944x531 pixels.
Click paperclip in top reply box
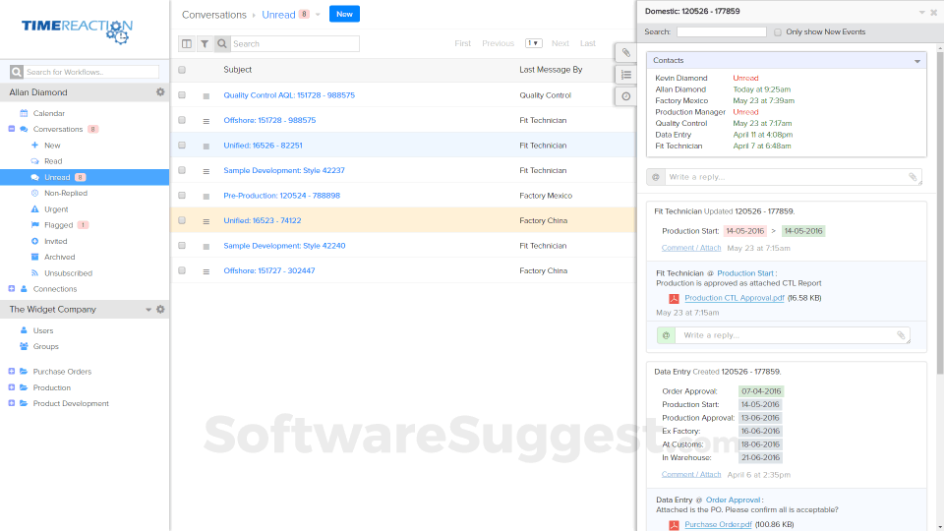(x=913, y=177)
